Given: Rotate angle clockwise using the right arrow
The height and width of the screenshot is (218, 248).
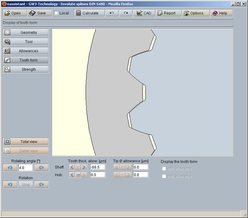Looking at the screenshot, I should point(41,168).
